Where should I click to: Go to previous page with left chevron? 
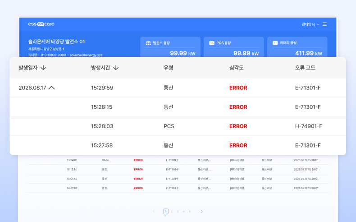point(154,211)
